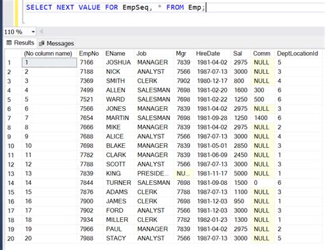Click HireDate cell 1982-01-23
This screenshot has height=250, width=325.
click(x=212, y=220)
